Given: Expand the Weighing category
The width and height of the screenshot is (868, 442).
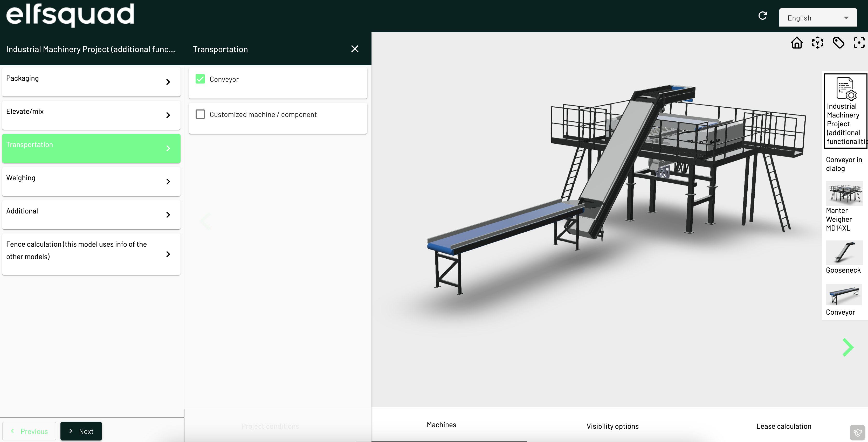Looking at the screenshot, I should [91, 182].
